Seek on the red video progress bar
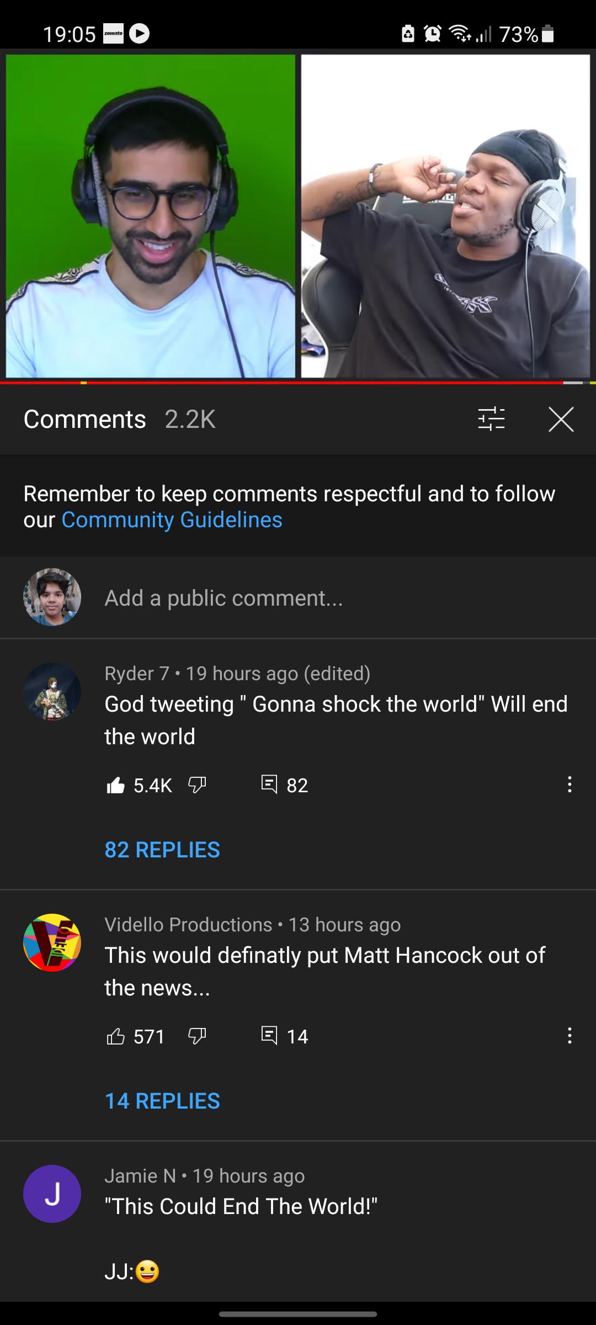Screen dimensions: 596x1325 [298, 382]
